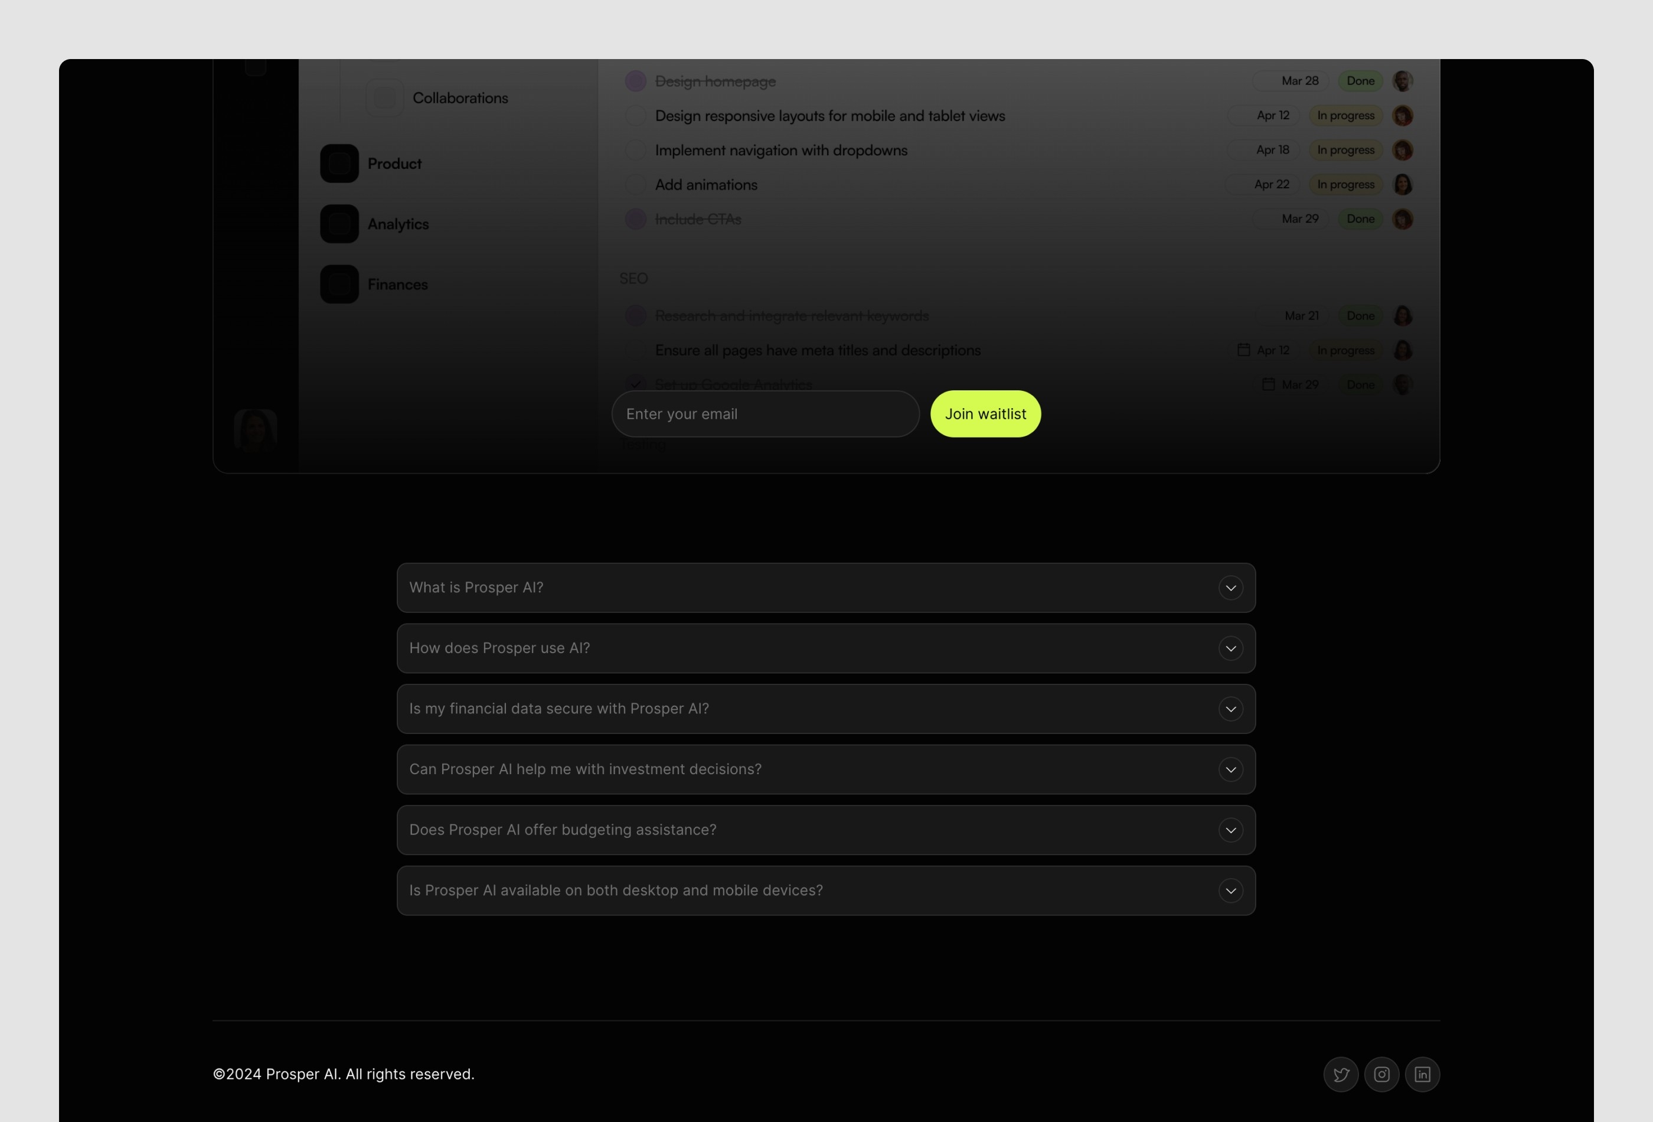Click the LinkedIn social media icon
1653x1122 pixels.
point(1423,1073)
